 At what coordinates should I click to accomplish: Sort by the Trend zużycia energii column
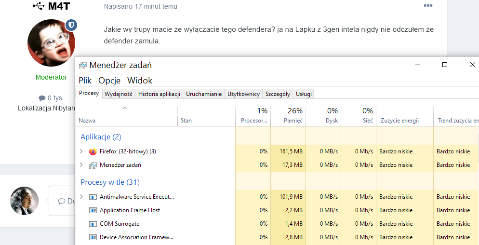click(456, 116)
